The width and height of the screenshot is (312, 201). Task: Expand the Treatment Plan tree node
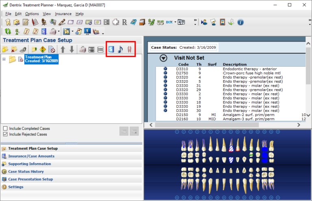[x=4, y=59]
